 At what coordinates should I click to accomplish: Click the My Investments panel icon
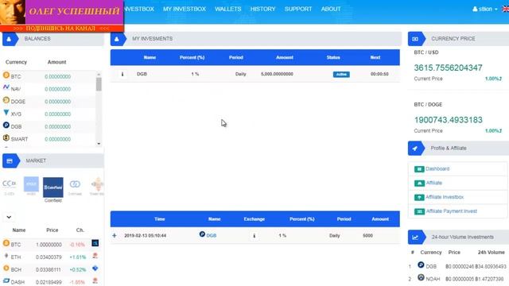pos(117,39)
